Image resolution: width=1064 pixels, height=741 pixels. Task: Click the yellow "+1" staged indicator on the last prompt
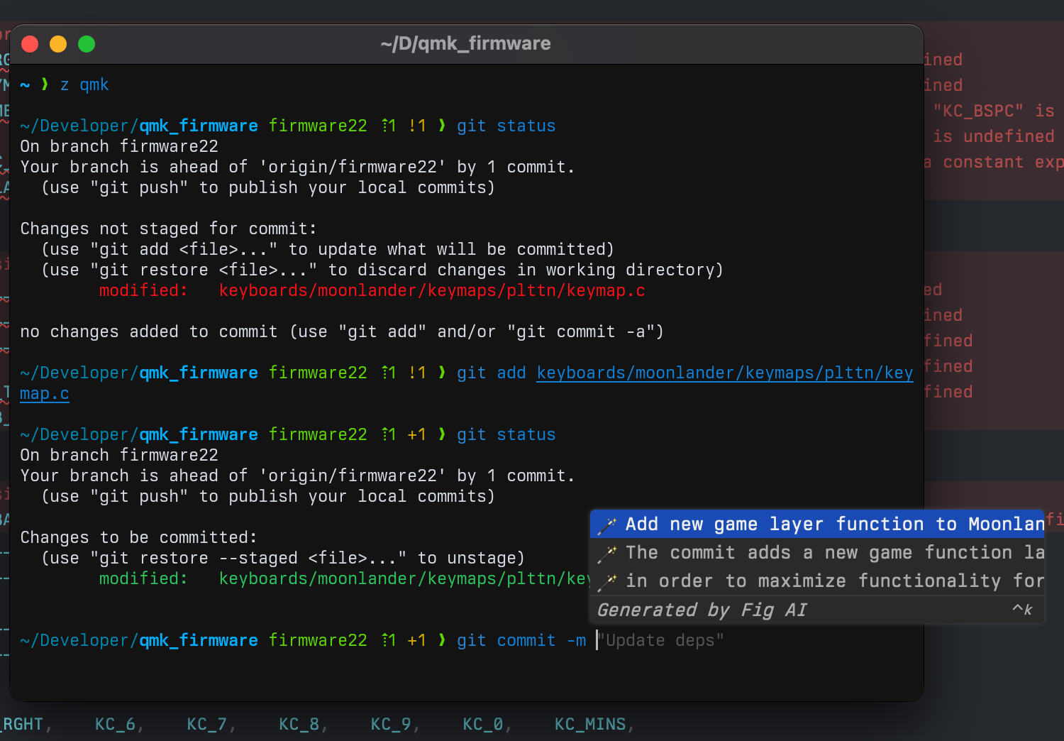[416, 640]
